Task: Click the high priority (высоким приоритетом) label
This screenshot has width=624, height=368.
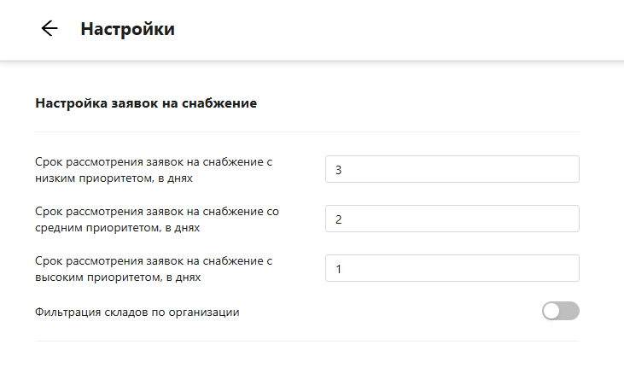Action: point(159,268)
